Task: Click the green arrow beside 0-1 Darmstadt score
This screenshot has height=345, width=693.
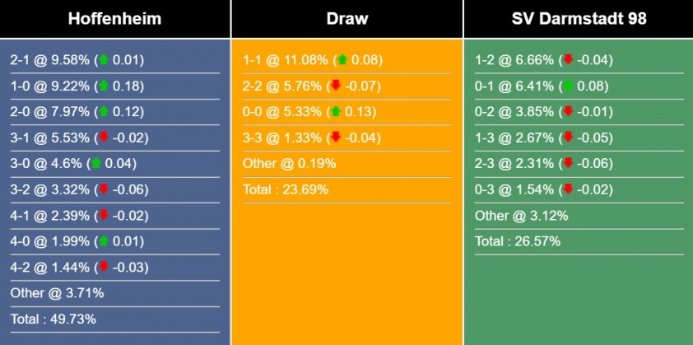Action: pyautogui.click(x=567, y=86)
